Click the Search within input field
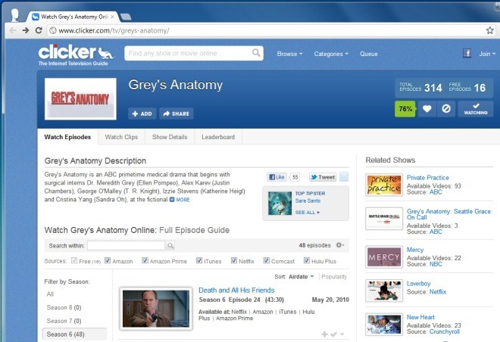 (x=127, y=245)
